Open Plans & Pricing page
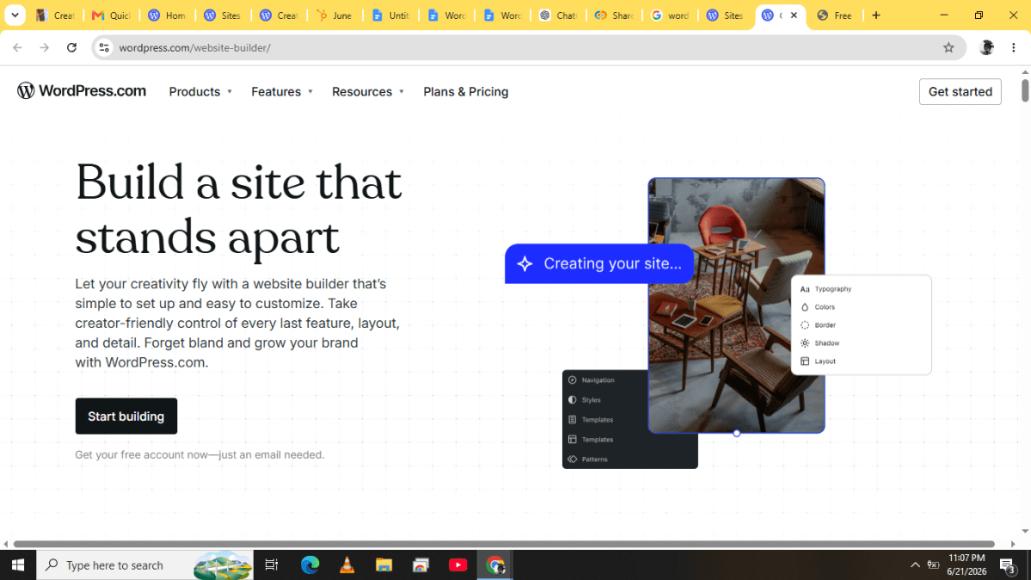The height and width of the screenshot is (580, 1031). tap(465, 91)
